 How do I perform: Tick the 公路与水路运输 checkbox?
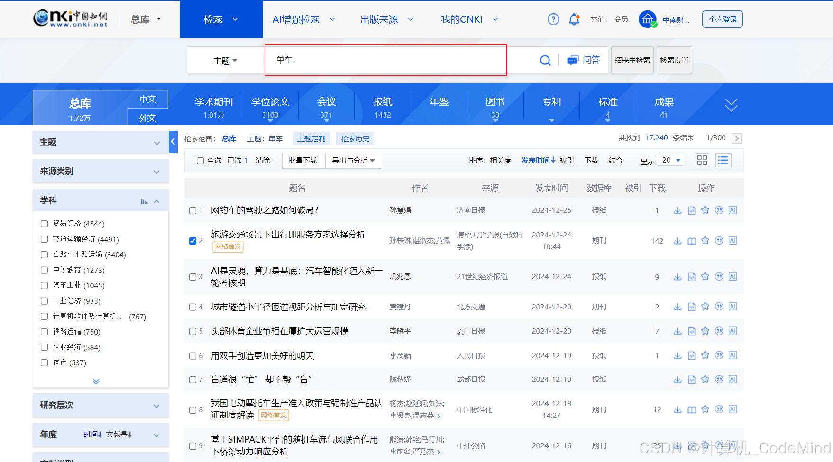44,254
